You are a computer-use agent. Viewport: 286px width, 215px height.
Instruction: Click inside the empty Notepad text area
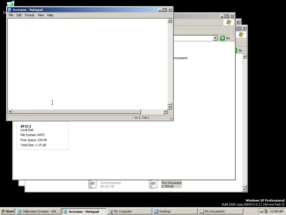(87, 64)
